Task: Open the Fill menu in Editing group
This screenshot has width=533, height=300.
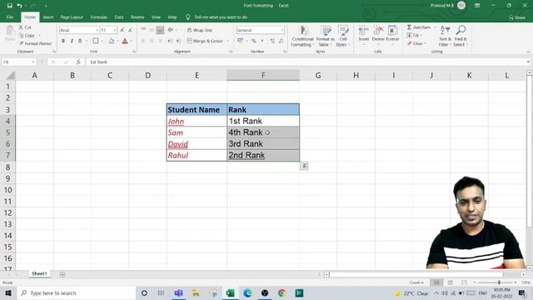Action: 414,35
